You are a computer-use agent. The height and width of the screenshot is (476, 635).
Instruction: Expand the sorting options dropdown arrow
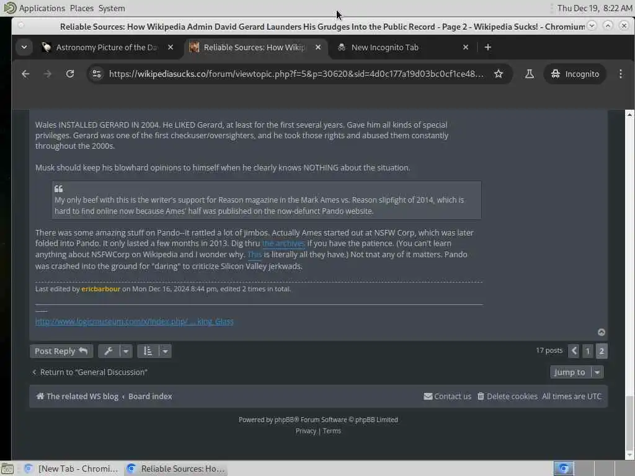point(165,351)
